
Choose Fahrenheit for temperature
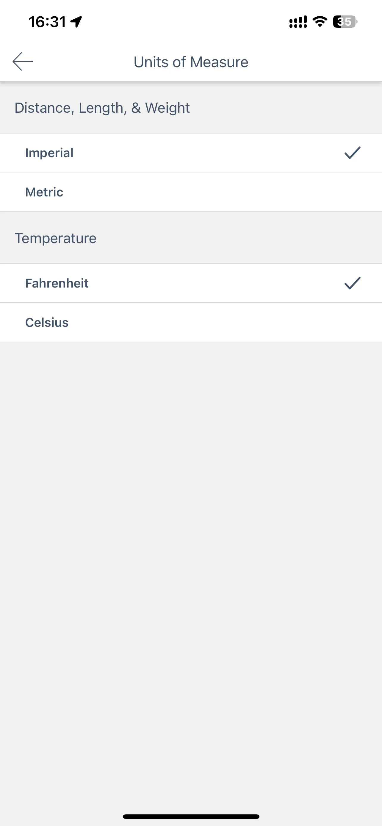tap(191, 283)
